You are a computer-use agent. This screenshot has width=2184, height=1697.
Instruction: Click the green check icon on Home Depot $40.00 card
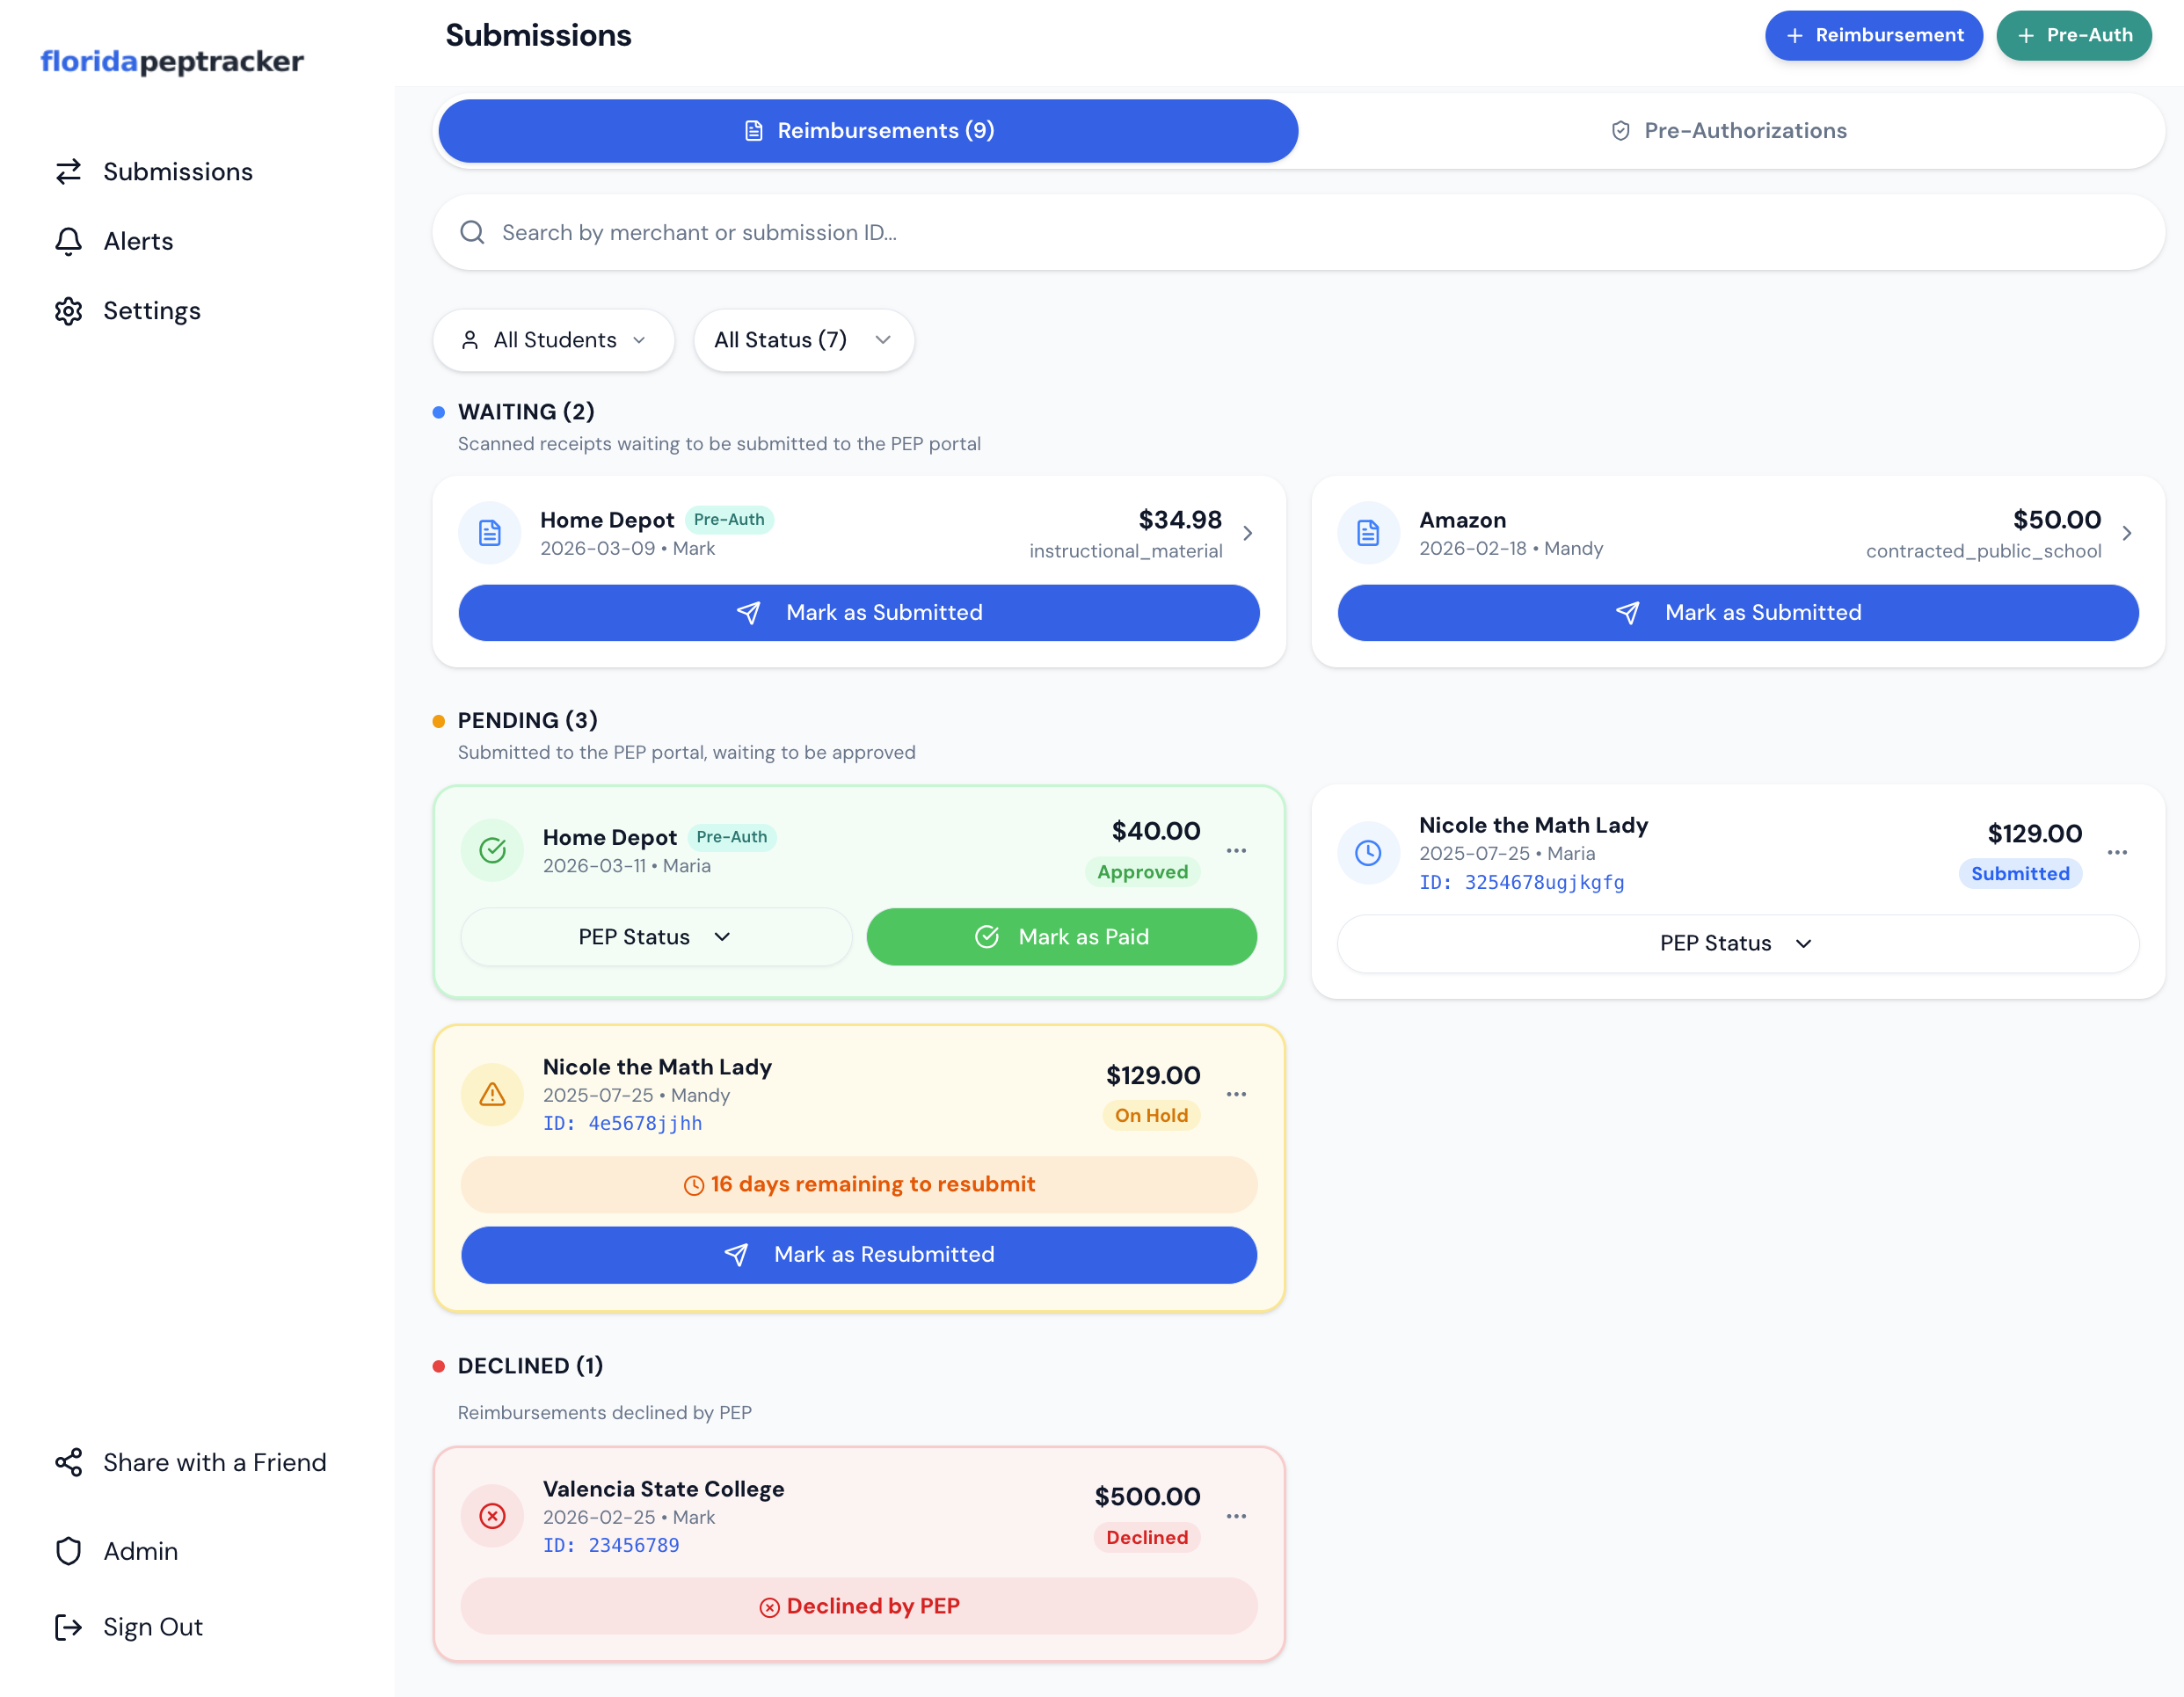[492, 850]
